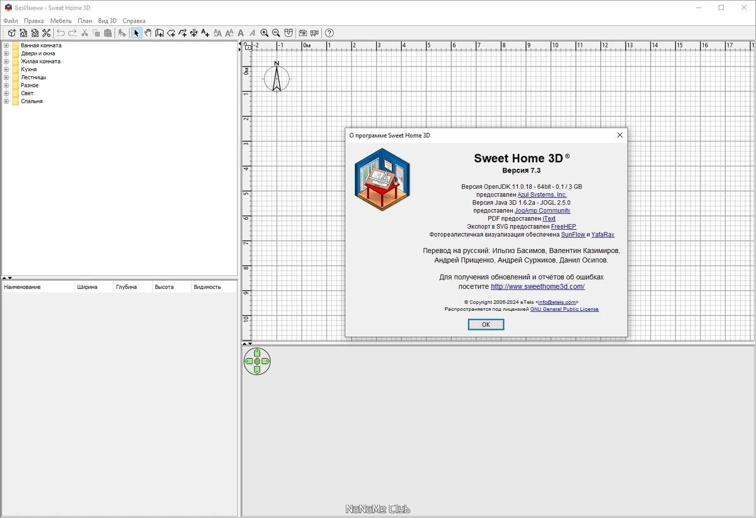Open the YafaRay link
This screenshot has height=518, width=756.
click(x=602, y=234)
